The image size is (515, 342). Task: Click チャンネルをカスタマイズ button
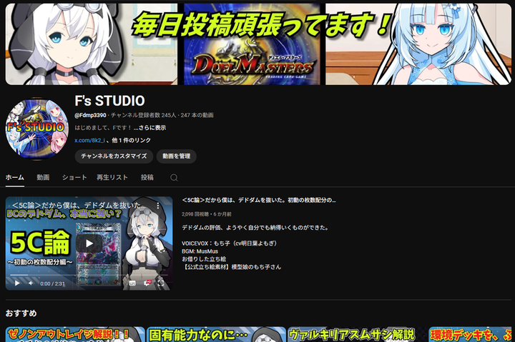click(114, 156)
